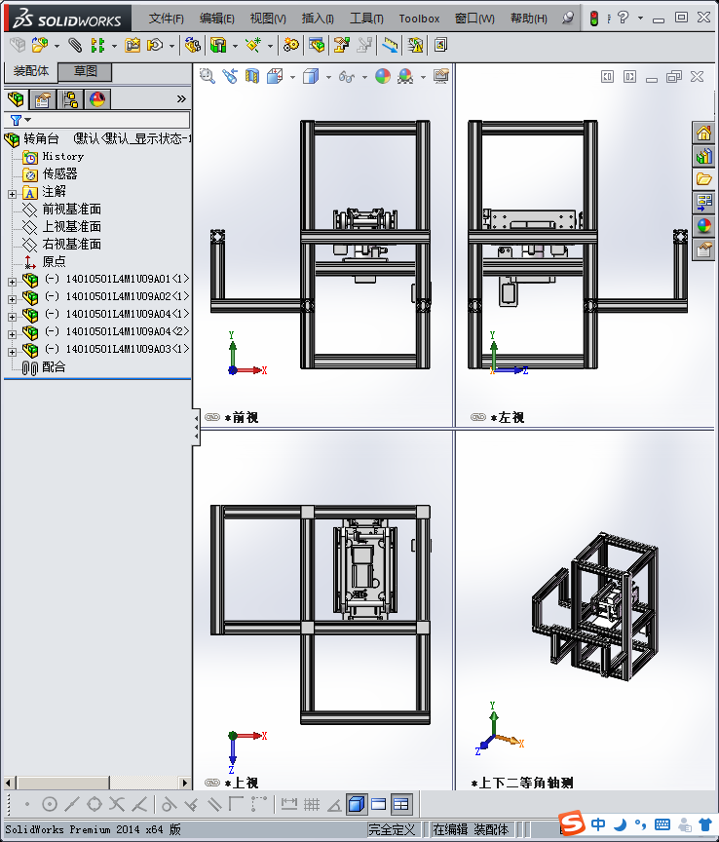Click the View Orientation cube icon
The image size is (719, 842).
click(x=275, y=76)
